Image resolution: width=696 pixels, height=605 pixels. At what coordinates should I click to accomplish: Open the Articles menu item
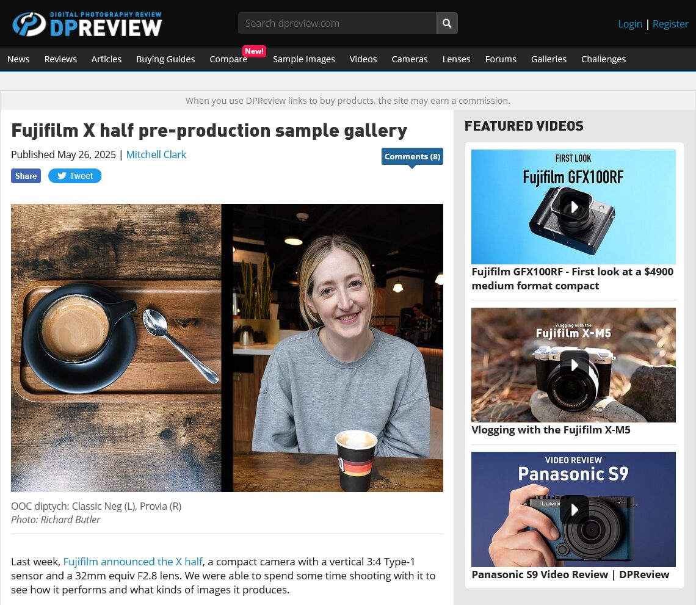tap(106, 59)
